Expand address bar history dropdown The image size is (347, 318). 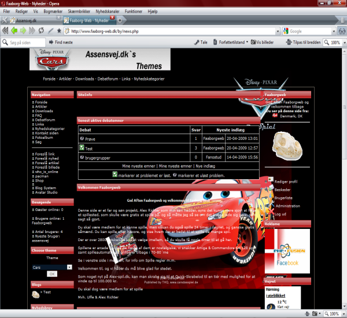click(278, 31)
